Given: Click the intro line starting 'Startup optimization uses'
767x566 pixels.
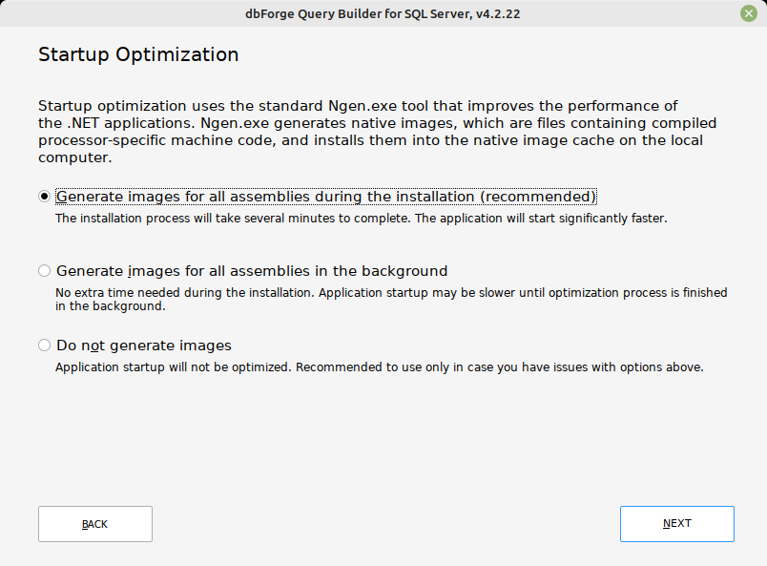Looking at the screenshot, I should click(x=358, y=106).
